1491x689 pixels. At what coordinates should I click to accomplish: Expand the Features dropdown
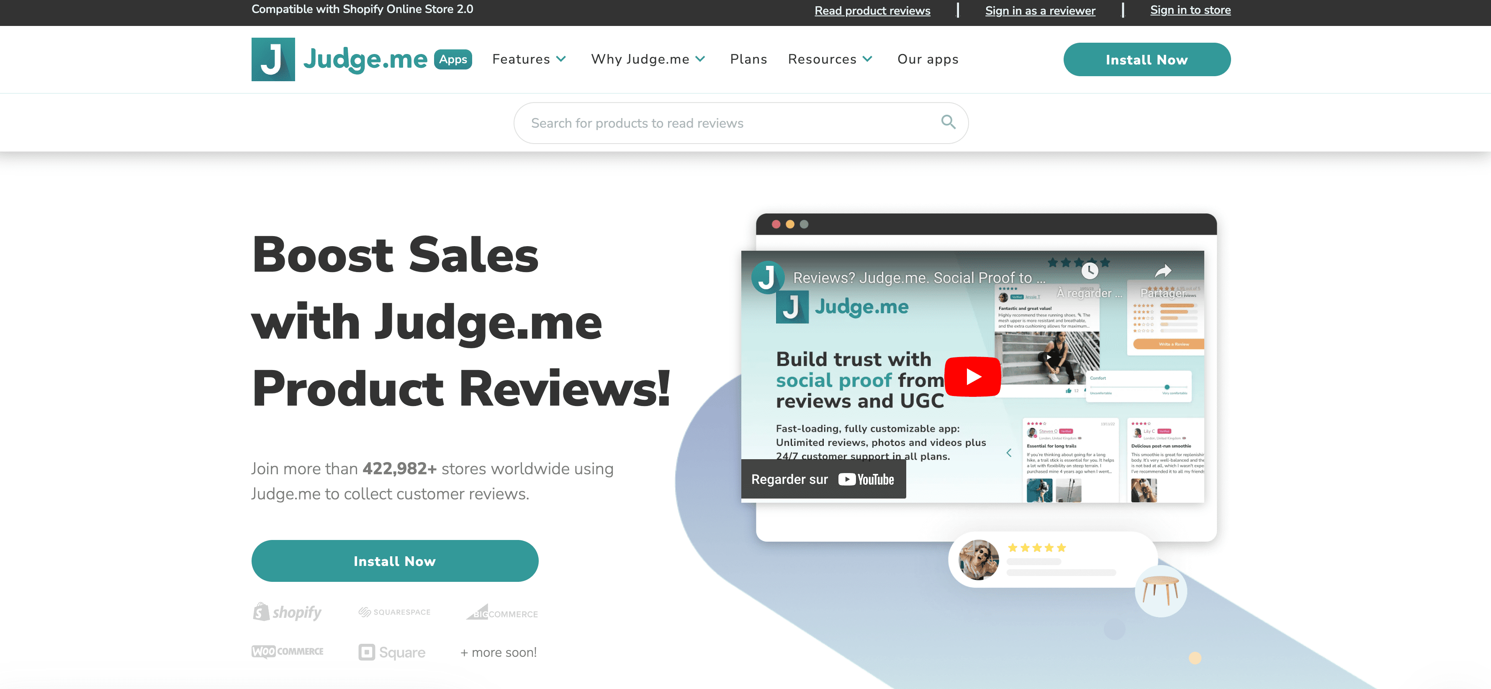(529, 59)
